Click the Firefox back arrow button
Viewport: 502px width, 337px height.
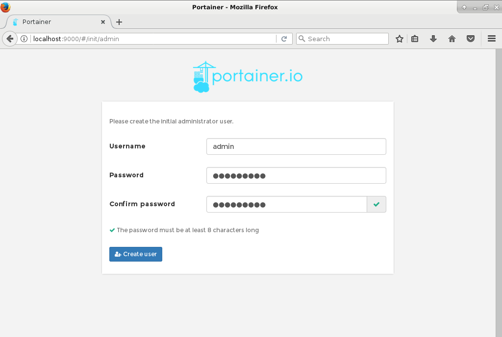10,39
